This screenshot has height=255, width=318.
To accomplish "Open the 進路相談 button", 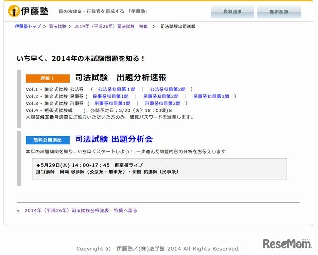I will tap(279, 12).
